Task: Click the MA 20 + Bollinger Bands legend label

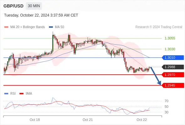Action: pos(28,27)
